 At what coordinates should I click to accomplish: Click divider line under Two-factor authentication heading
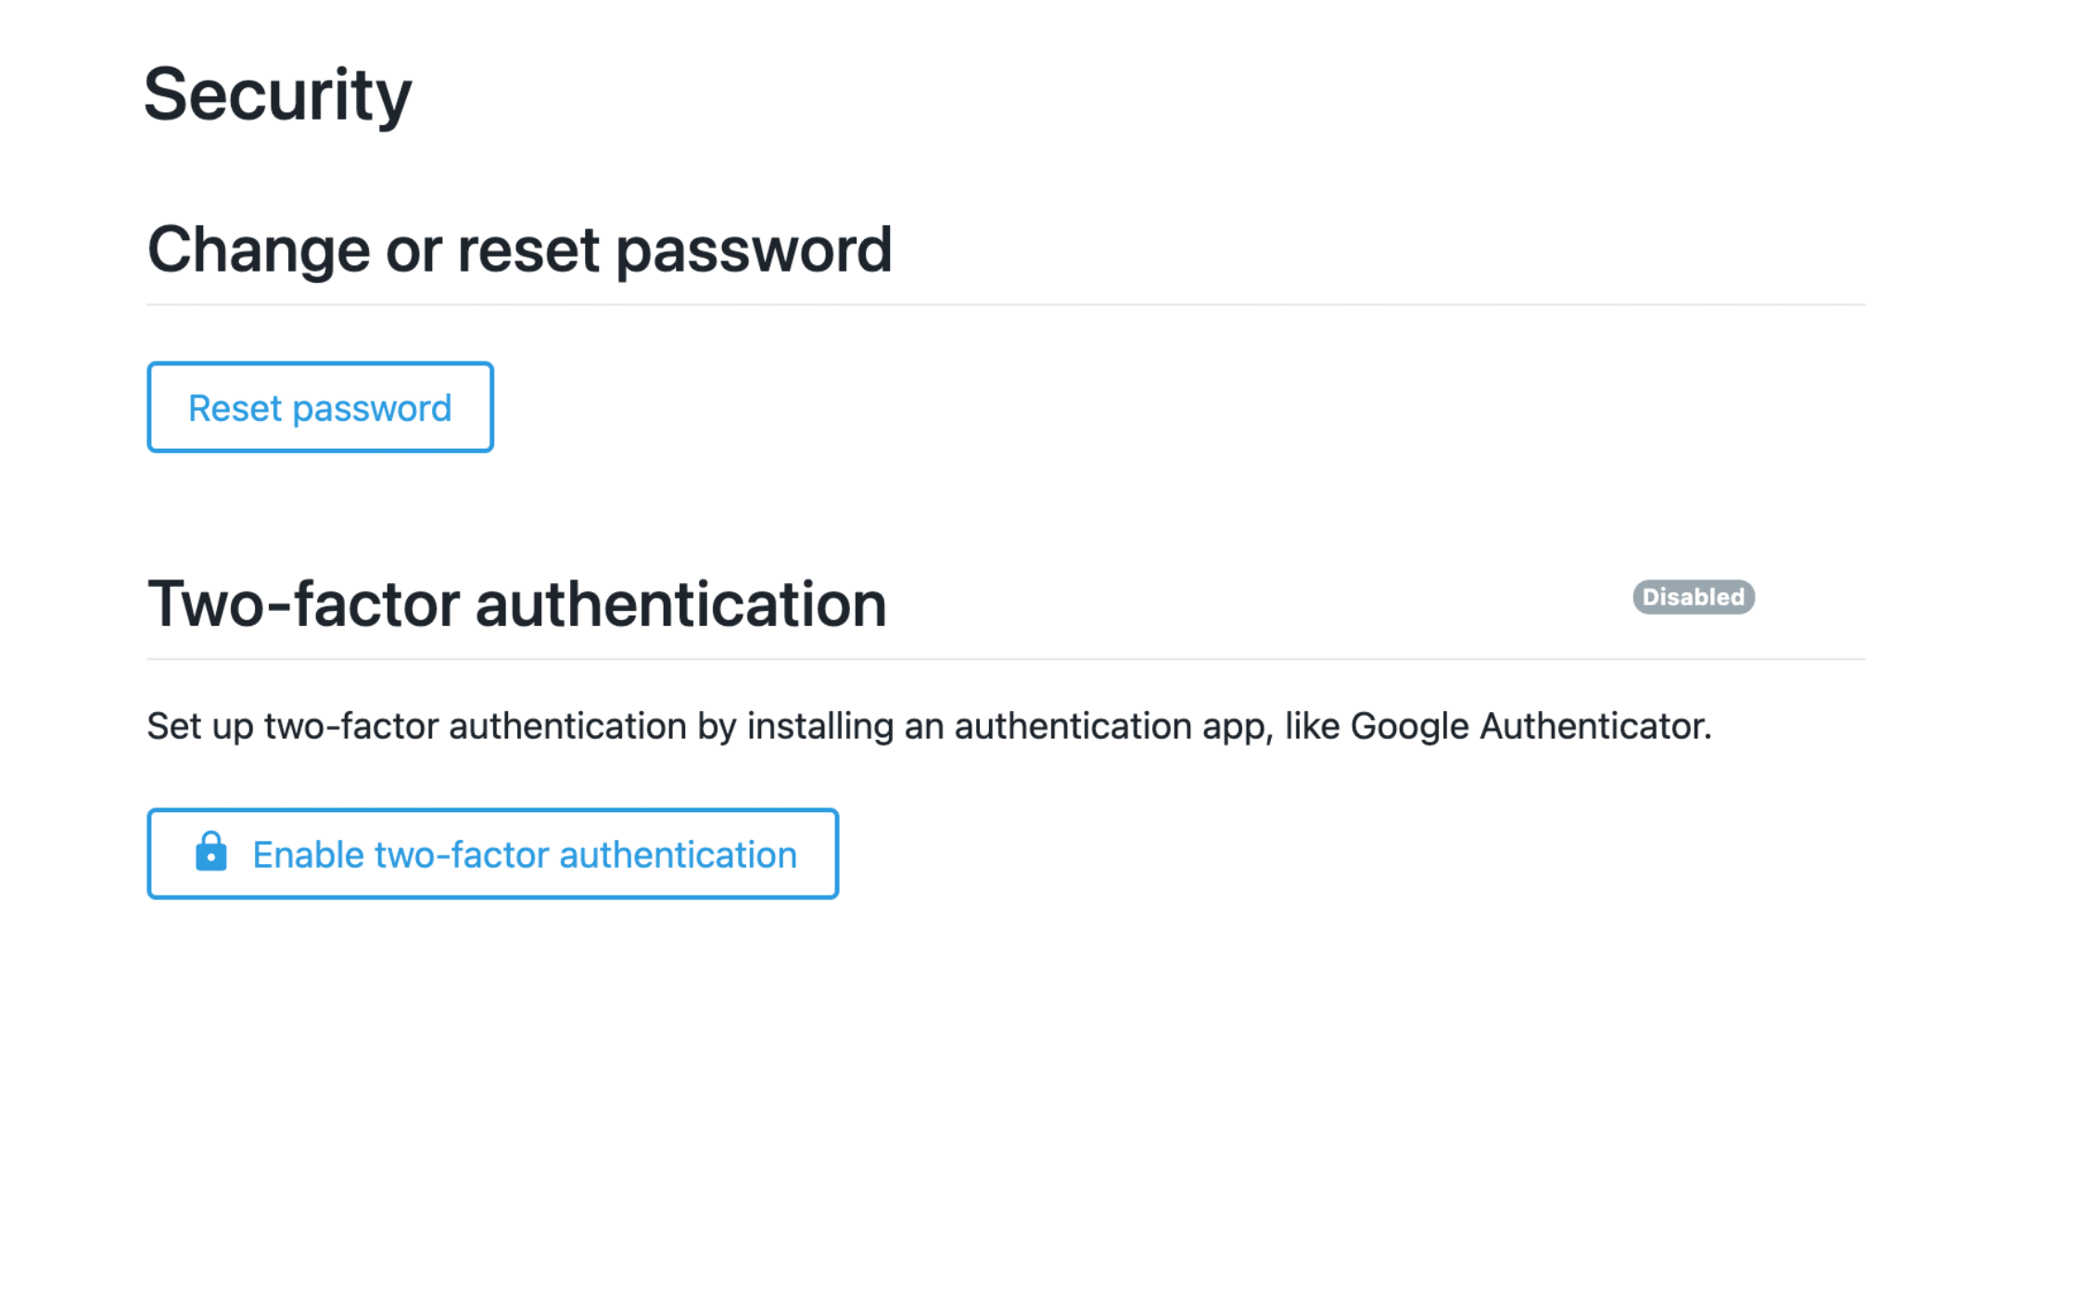[1006, 659]
